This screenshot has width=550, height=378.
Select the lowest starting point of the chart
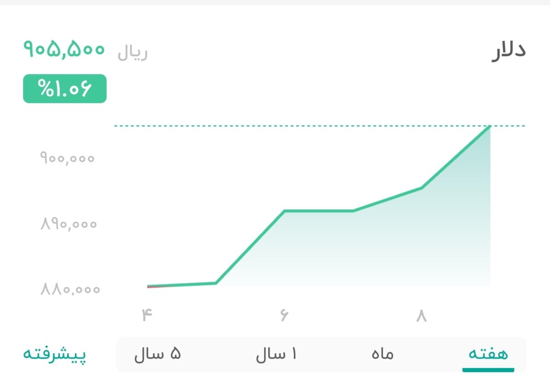(x=147, y=286)
